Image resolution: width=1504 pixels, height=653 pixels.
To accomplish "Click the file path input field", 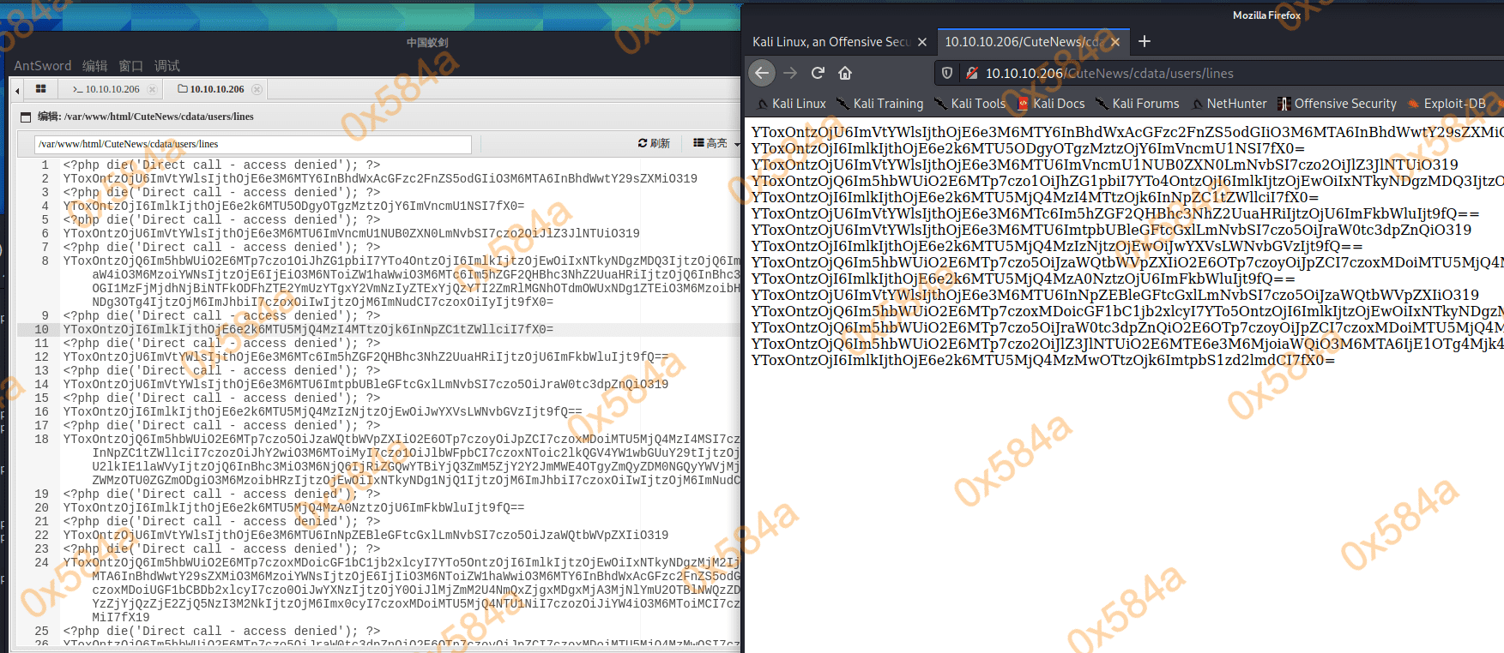I will [253, 144].
